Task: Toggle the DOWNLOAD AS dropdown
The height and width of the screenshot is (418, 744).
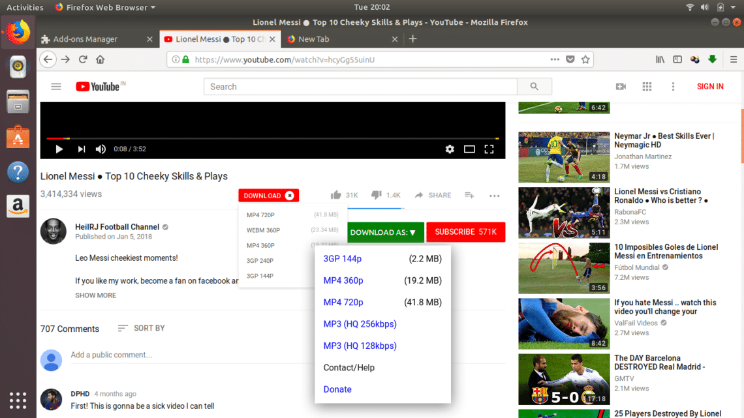Action: [385, 231]
